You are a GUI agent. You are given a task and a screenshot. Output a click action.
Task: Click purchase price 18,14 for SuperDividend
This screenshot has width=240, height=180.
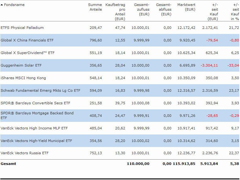[x=120, y=53]
